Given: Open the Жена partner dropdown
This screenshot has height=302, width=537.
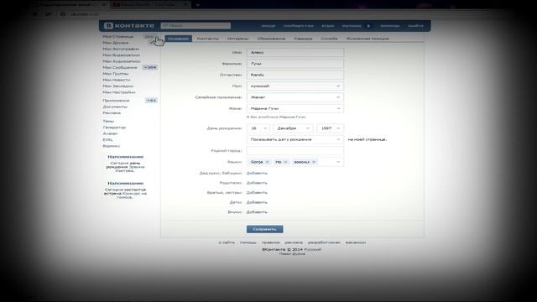Looking at the screenshot, I should click(x=295, y=108).
